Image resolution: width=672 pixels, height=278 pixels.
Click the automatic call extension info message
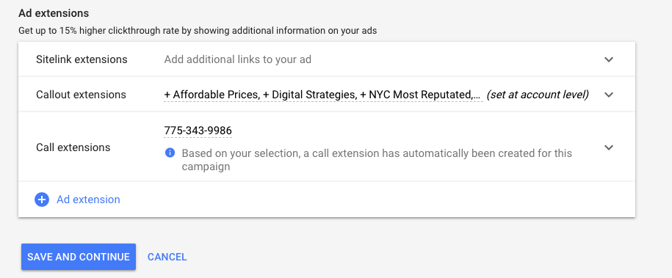click(x=377, y=160)
